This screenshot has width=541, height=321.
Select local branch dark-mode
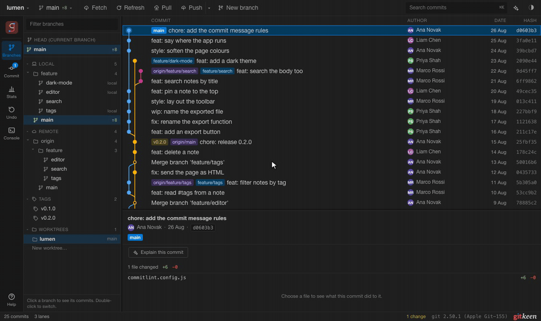click(72, 83)
